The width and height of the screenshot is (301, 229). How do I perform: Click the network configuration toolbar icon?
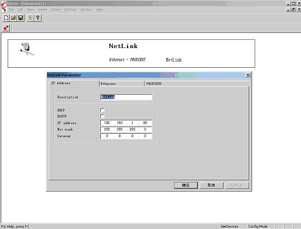point(31,18)
